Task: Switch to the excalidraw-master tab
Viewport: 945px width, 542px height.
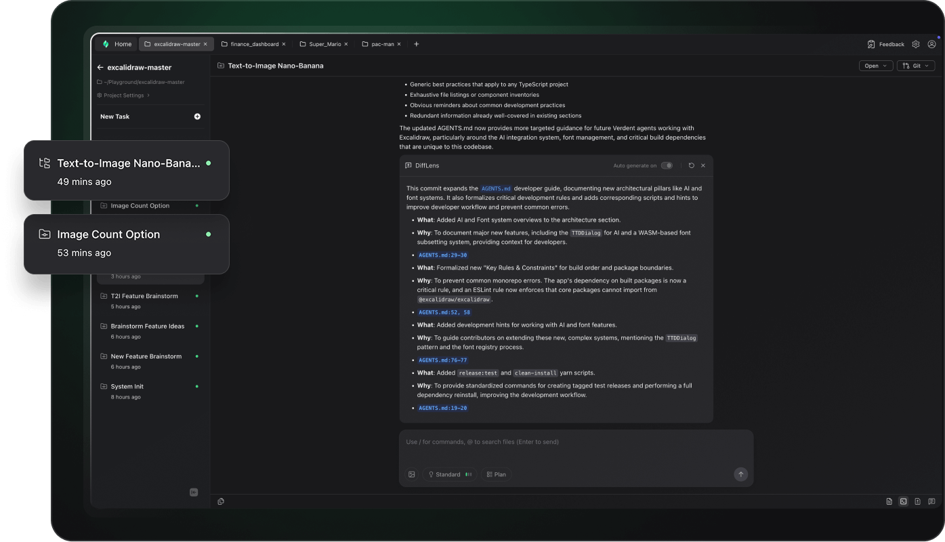Action: pyautogui.click(x=176, y=44)
